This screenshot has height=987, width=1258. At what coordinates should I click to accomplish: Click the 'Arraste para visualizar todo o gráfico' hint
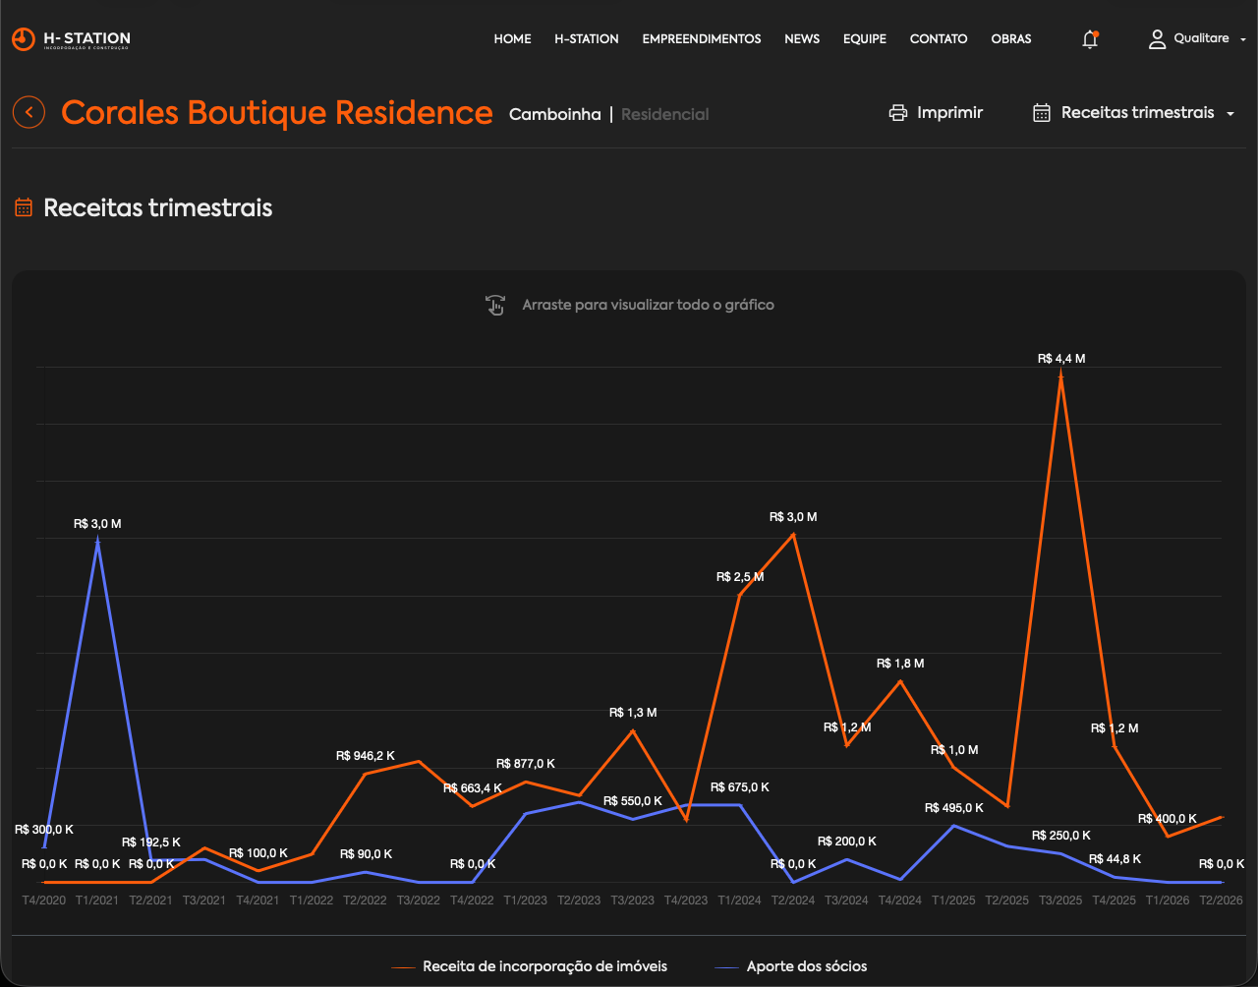point(649,305)
